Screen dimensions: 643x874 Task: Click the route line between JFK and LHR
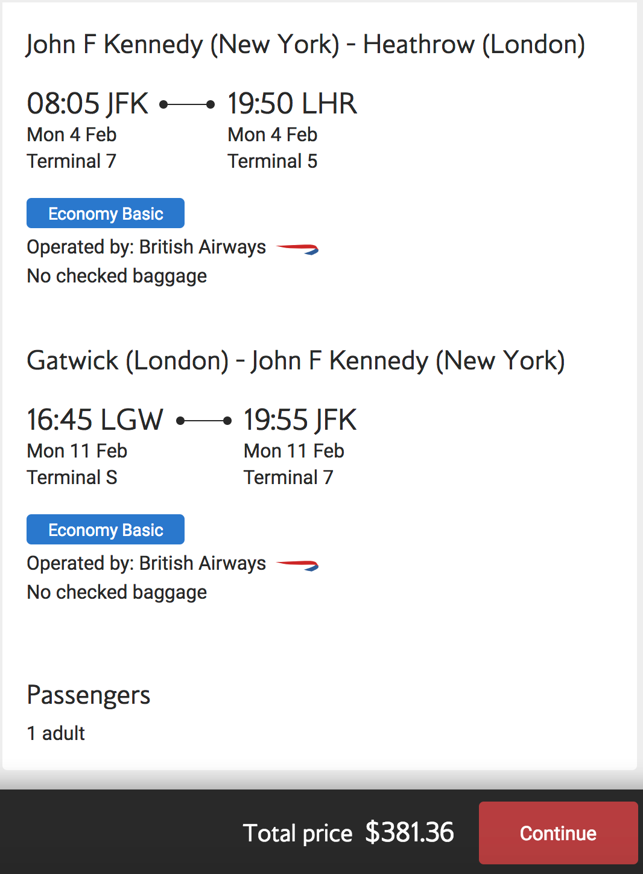coord(187,104)
